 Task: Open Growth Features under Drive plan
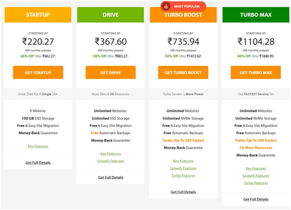[110, 161]
